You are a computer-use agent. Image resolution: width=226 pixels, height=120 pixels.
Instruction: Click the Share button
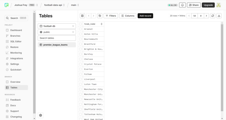click(x=194, y=5)
